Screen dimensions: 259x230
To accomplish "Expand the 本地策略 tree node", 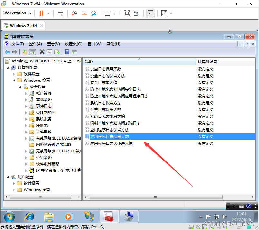I will (x=26, y=100).
